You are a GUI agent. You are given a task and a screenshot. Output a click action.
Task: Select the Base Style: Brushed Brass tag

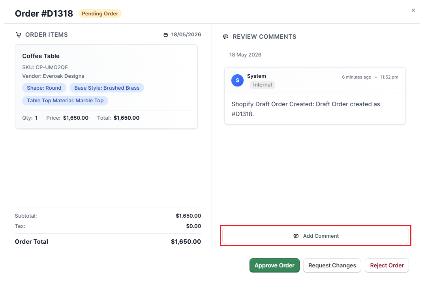107,88
